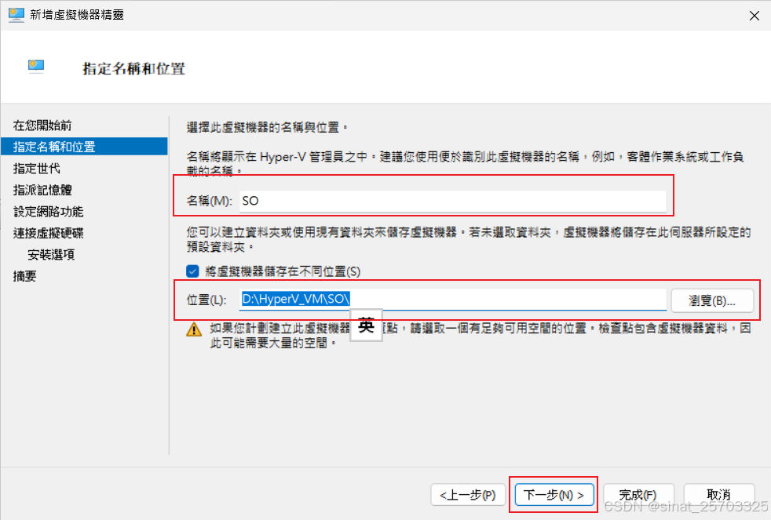
Task: Click 完成 to finish the wizard
Action: 638,494
